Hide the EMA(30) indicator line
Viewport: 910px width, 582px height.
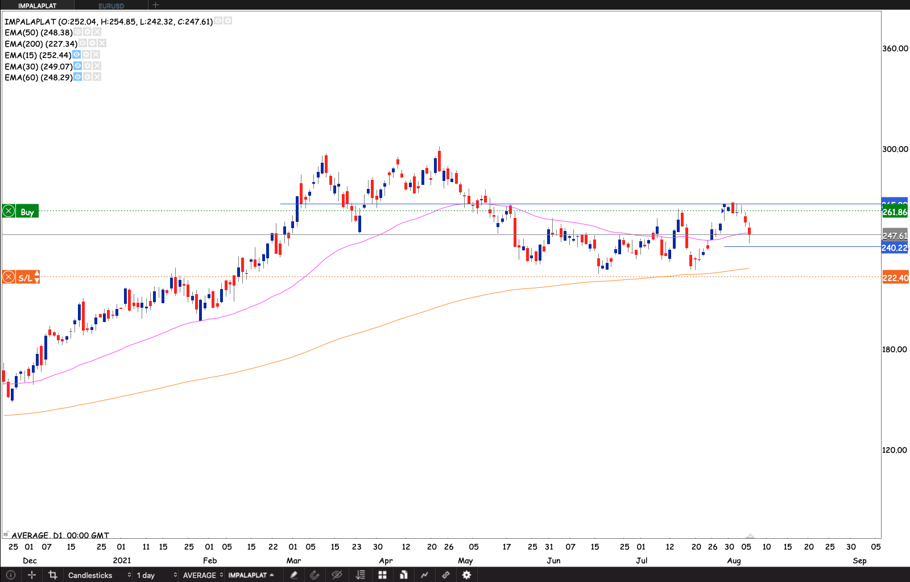[78, 66]
